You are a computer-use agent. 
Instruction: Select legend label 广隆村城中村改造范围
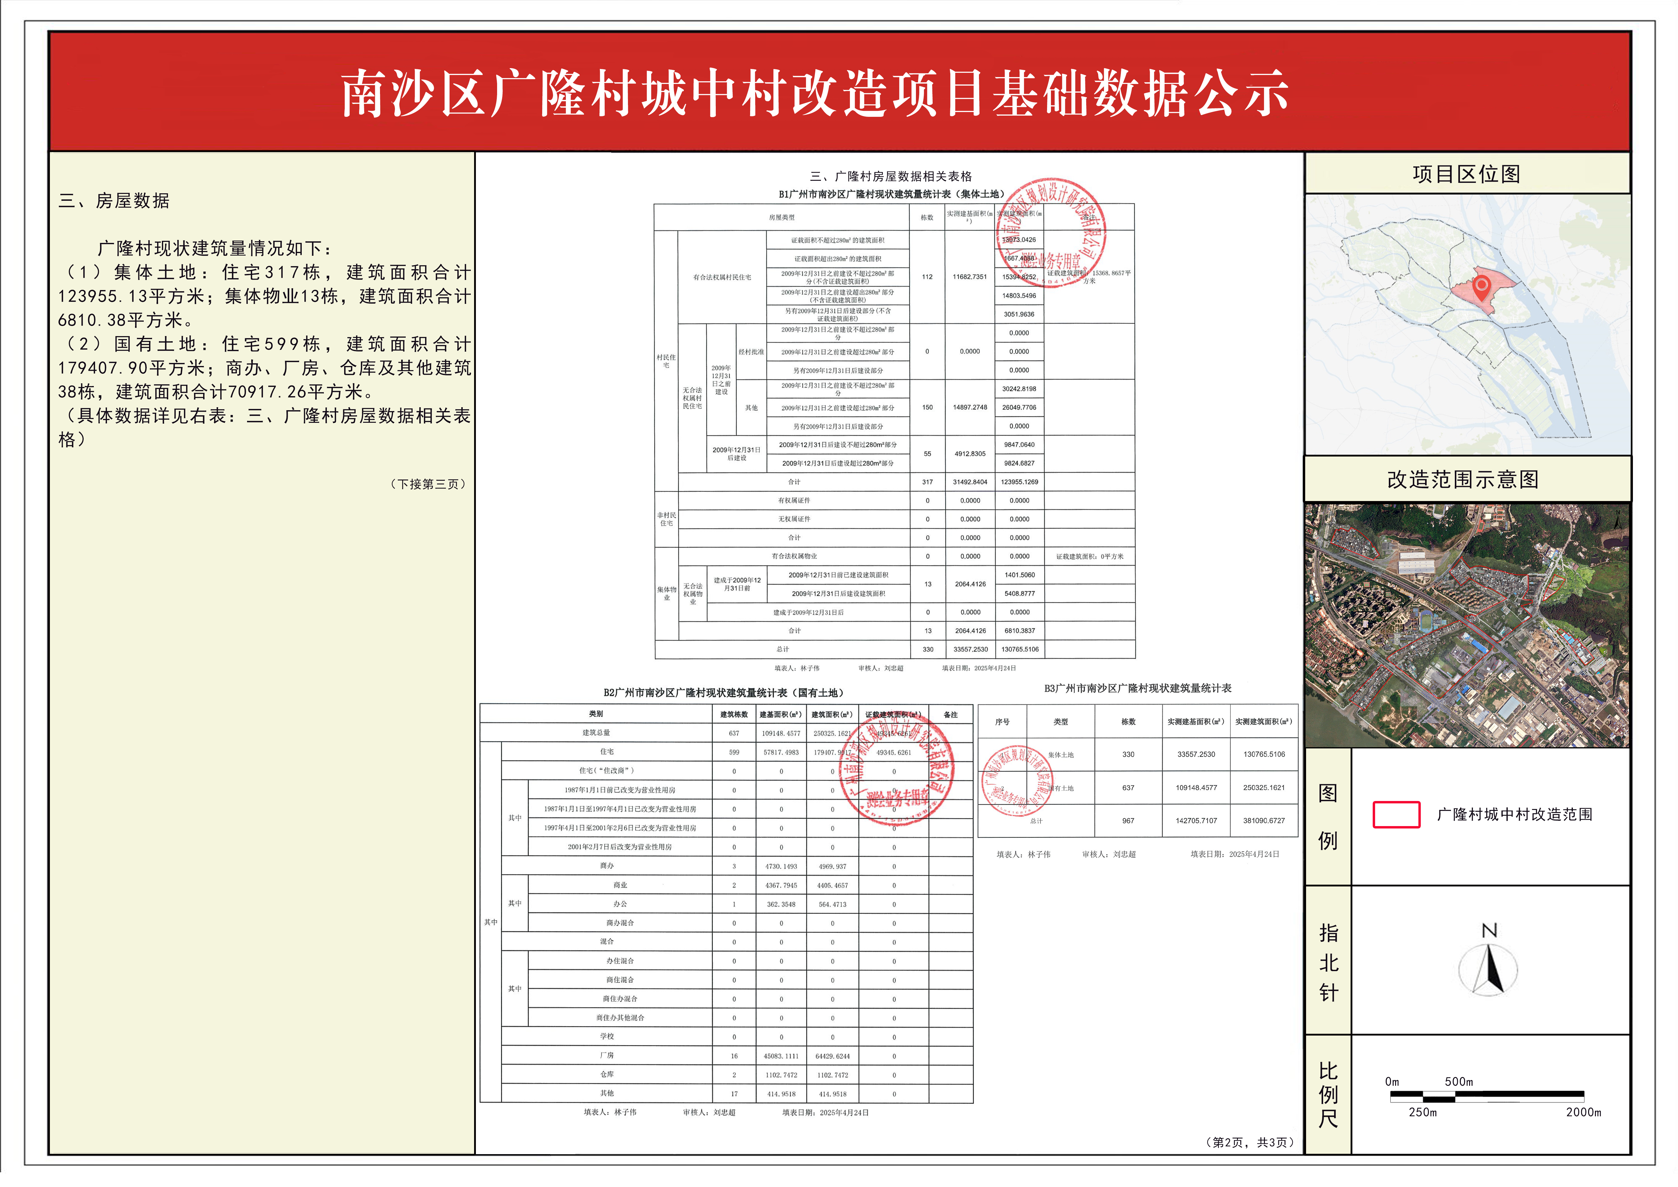coord(1514,814)
